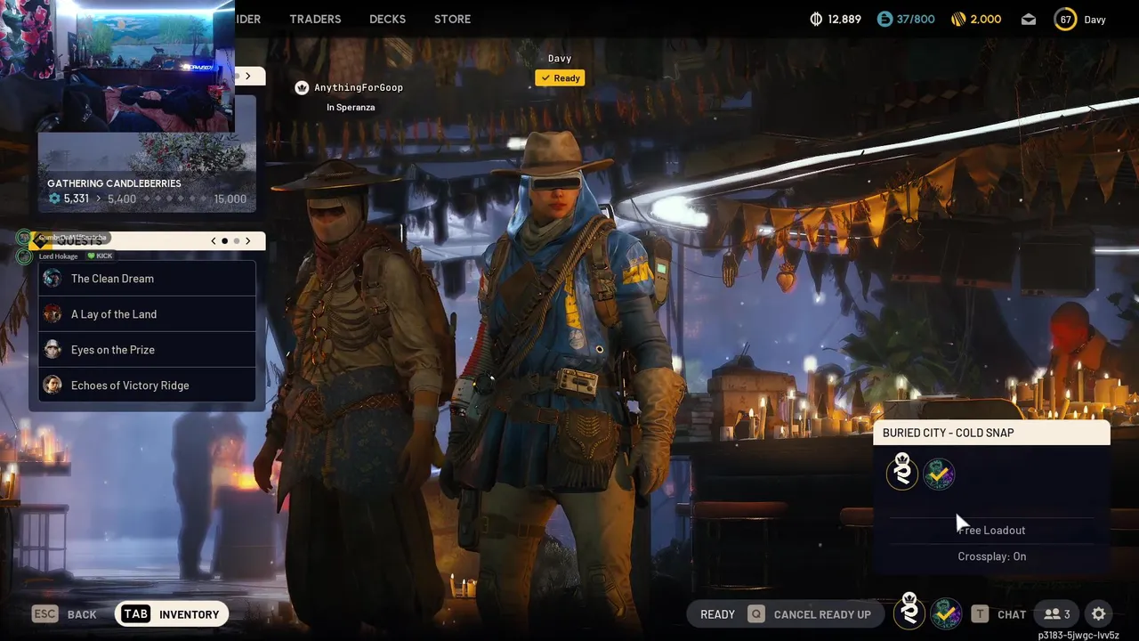Click CANCEL READY UP
Viewport: 1139px width, 641px height.
coord(822,614)
